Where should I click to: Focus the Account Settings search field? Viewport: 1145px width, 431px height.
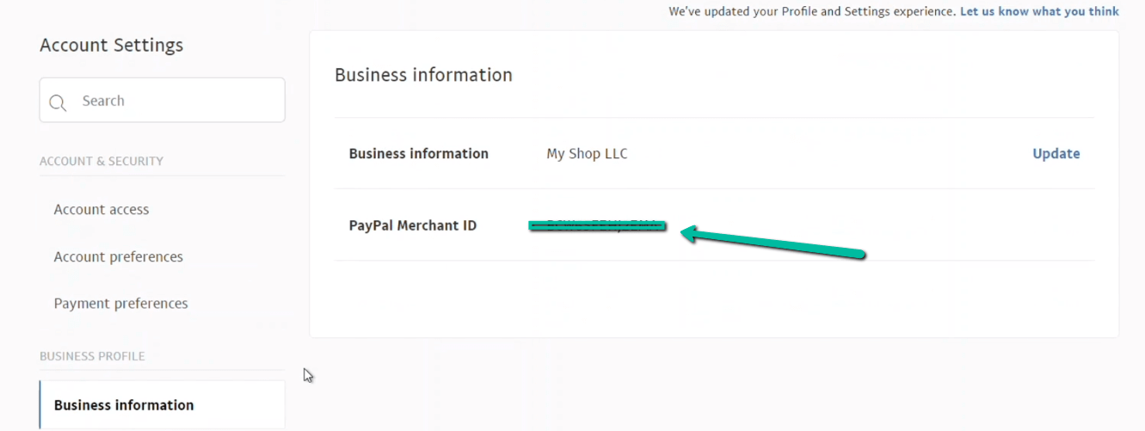point(172,101)
